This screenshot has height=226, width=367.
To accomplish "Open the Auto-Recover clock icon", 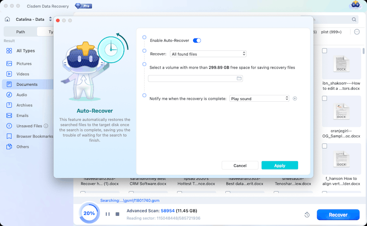I will [307, 215].
